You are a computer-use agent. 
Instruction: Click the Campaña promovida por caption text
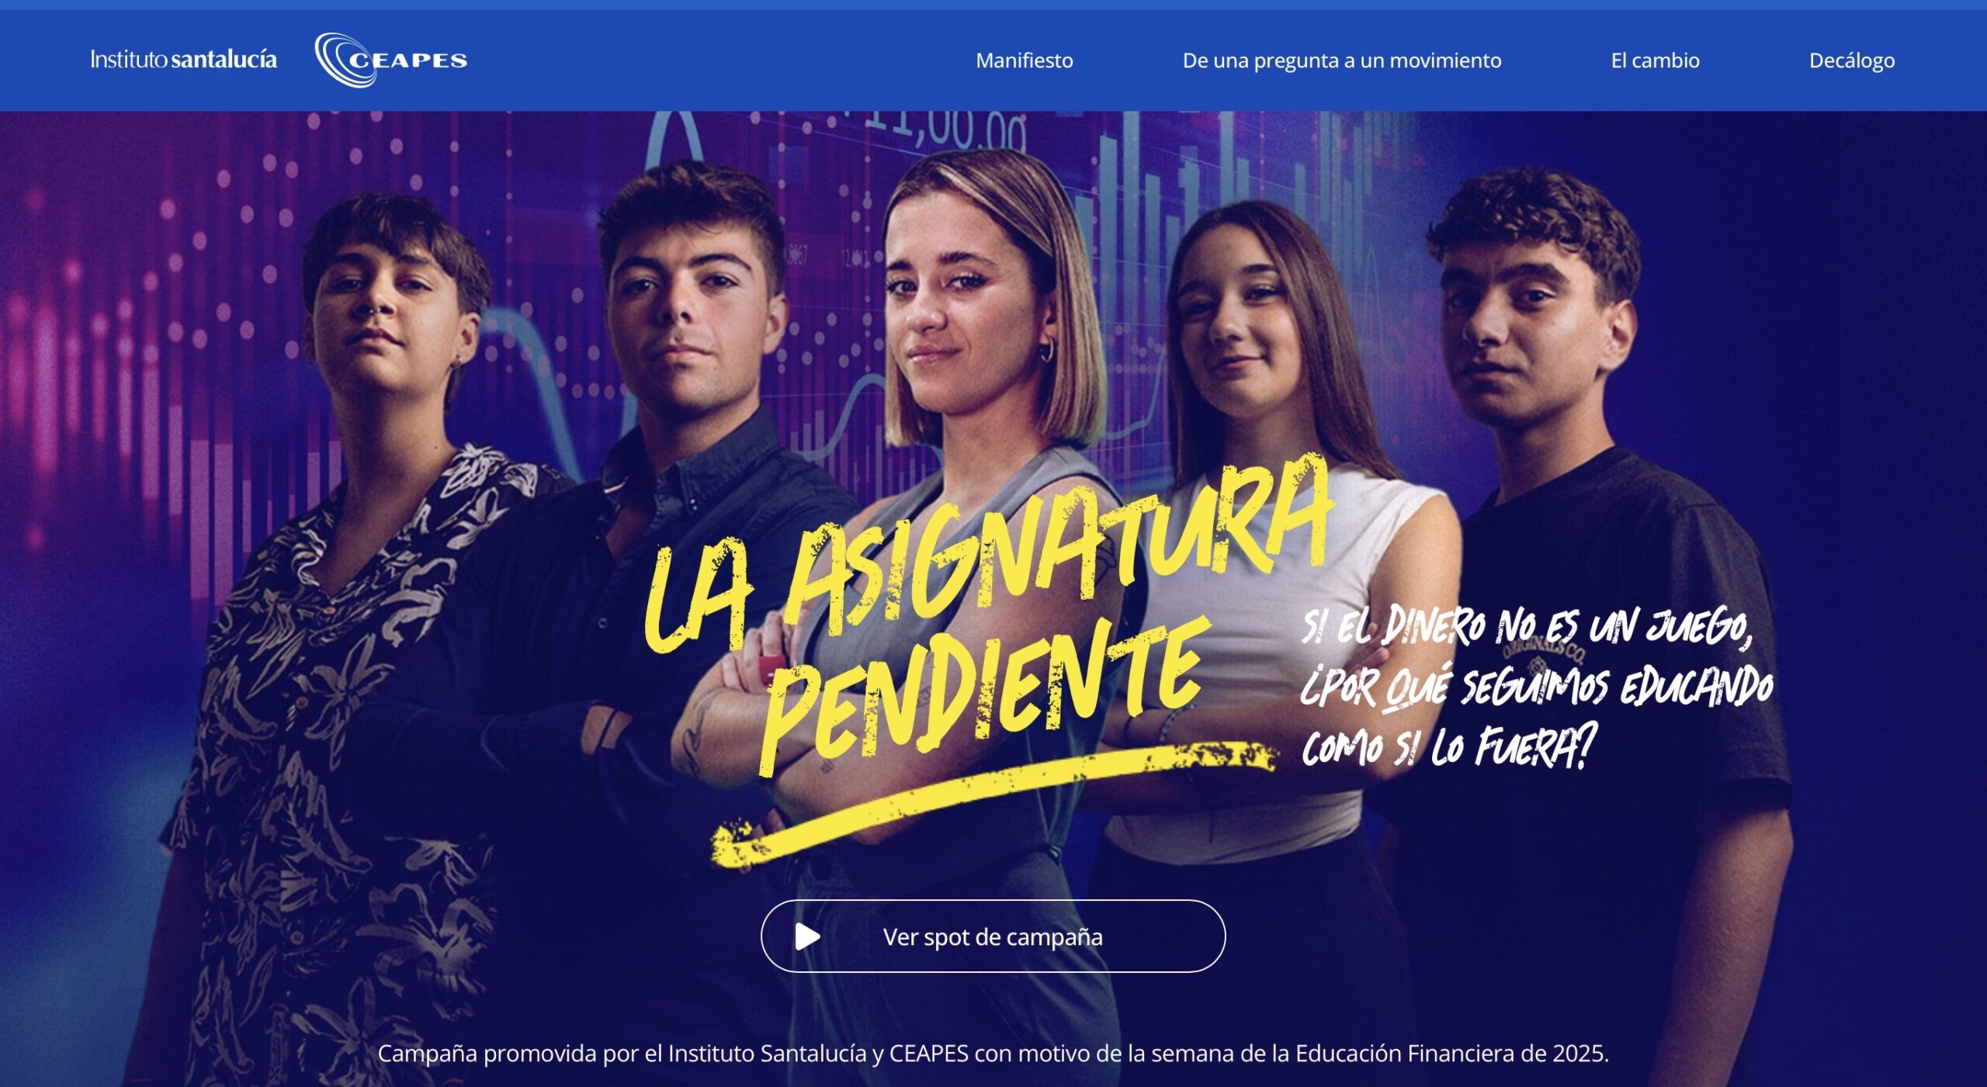[x=993, y=1053]
